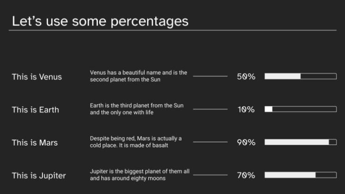Click the "Let's use some percentages" title
This screenshot has height=194, width=345.
tap(100, 21)
